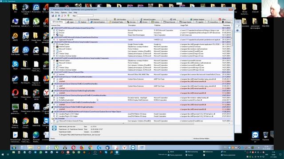Open the Opera desktop shortcut
The width and height of the screenshot is (284, 159).
pyautogui.click(x=16, y=93)
